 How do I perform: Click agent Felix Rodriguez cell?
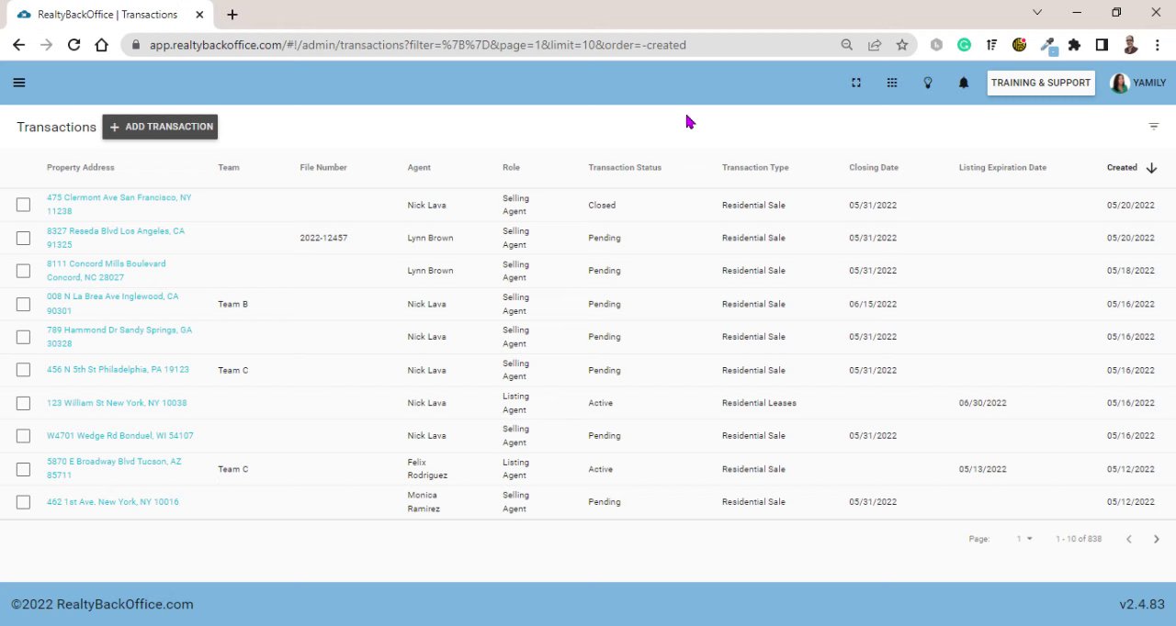[x=428, y=469]
